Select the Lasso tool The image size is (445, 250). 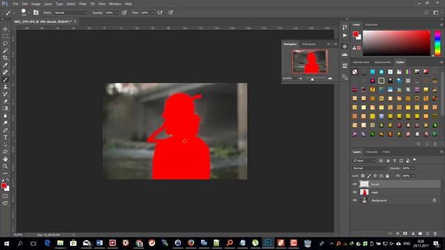click(5, 43)
